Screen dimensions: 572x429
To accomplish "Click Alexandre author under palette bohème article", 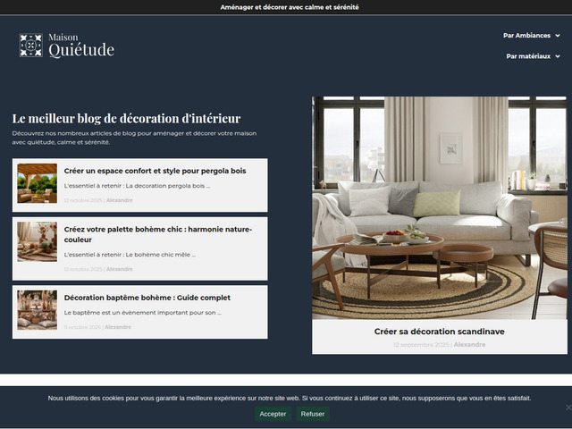I will click(119, 269).
